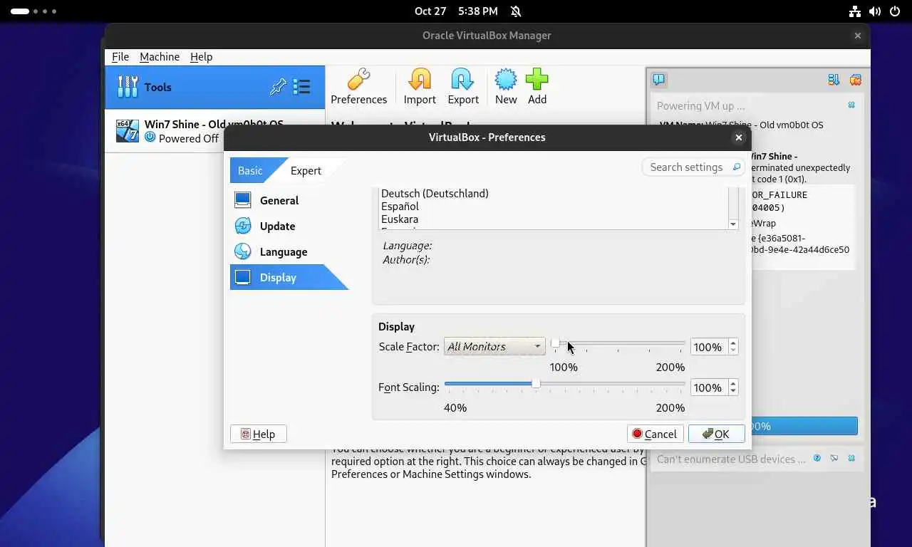Viewport: 912px width, 547px height.
Task: Open the All Monitors dropdown
Action: (494, 346)
